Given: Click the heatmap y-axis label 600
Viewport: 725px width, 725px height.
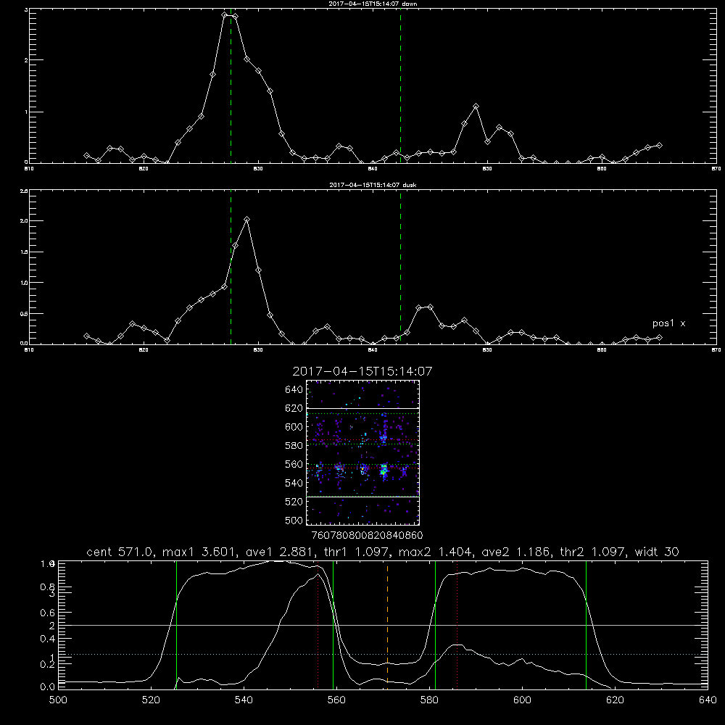Looking at the screenshot, I should tap(294, 427).
